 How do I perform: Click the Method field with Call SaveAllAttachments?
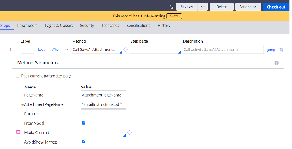coord(97,49)
